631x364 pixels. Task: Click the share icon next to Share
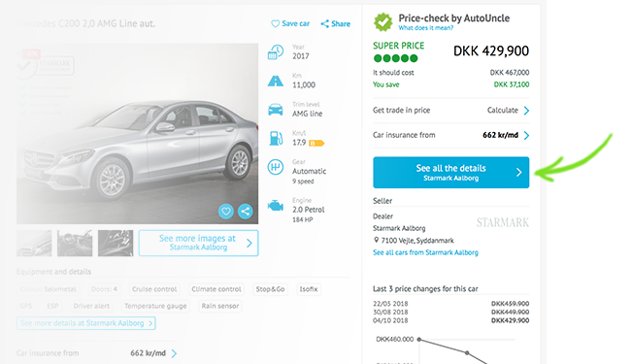(x=325, y=23)
